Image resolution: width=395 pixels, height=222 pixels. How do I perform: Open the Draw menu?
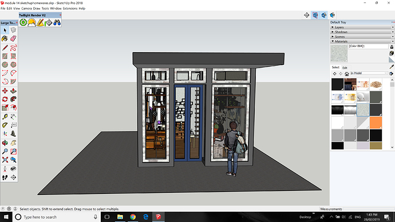tap(37, 9)
